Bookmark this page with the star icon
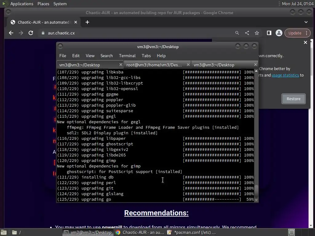This screenshot has height=236, width=315. (257, 33)
